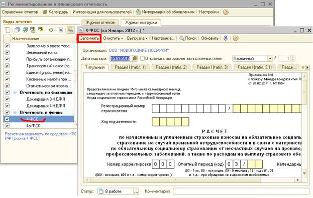The height and width of the screenshot is (198, 313).
Task: Open Раздел I (табл. 2) tab
Action: click(171, 67)
